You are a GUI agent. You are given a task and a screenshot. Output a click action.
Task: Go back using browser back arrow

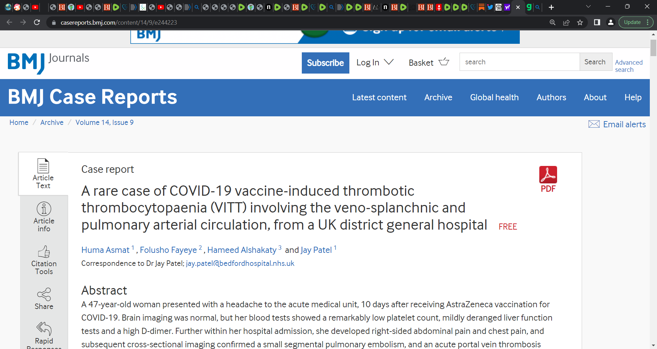click(x=10, y=22)
